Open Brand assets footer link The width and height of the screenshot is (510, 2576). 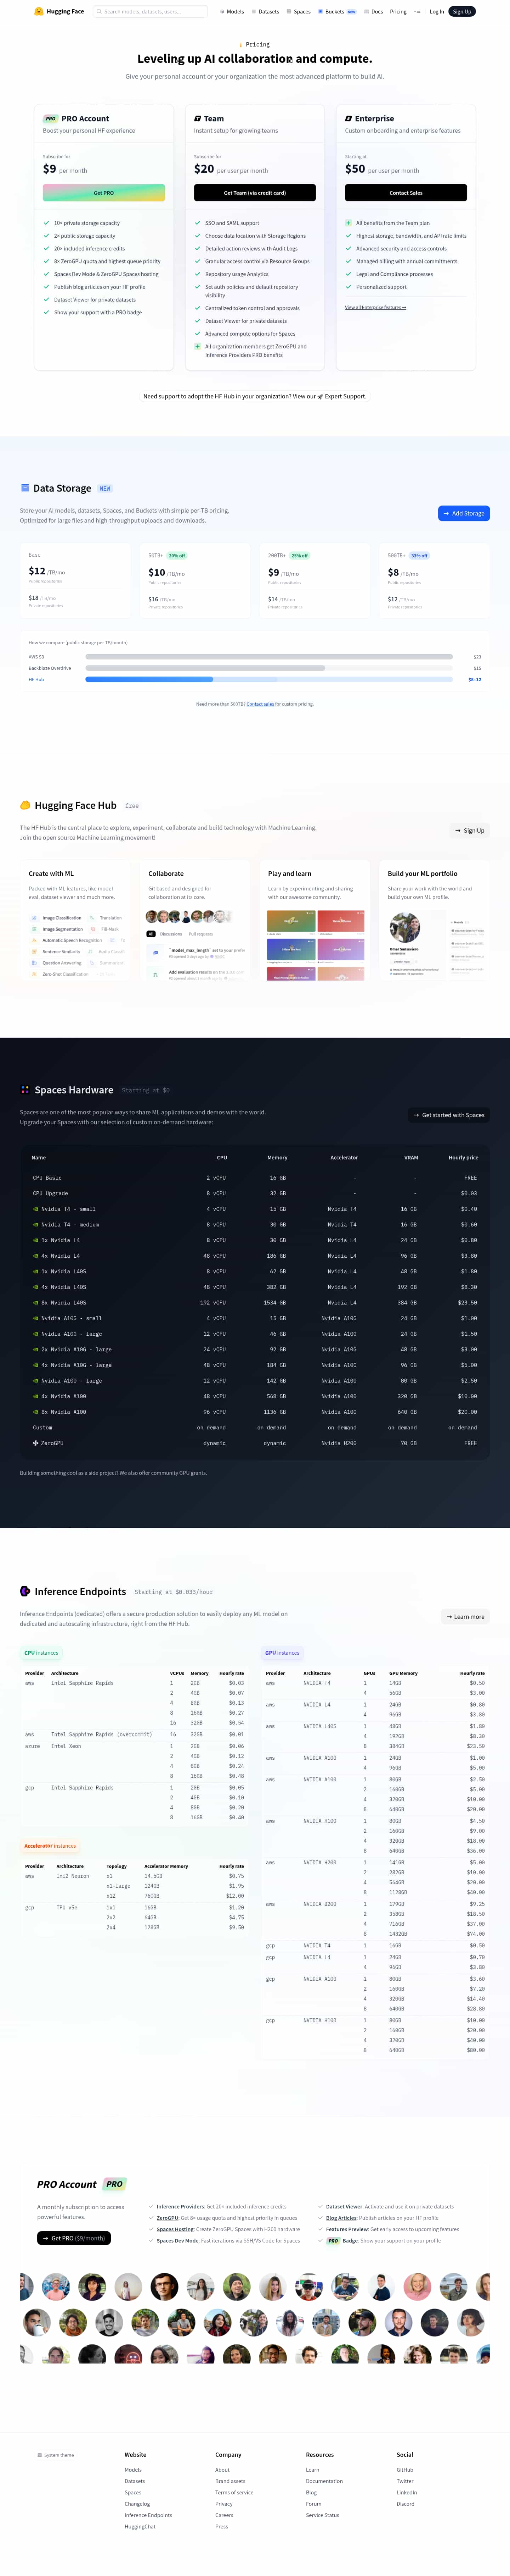pos(231,2481)
